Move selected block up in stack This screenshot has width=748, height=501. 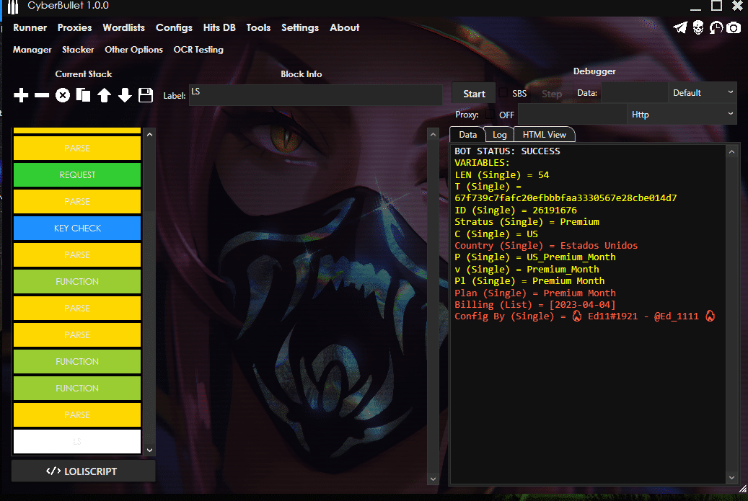[x=104, y=95]
